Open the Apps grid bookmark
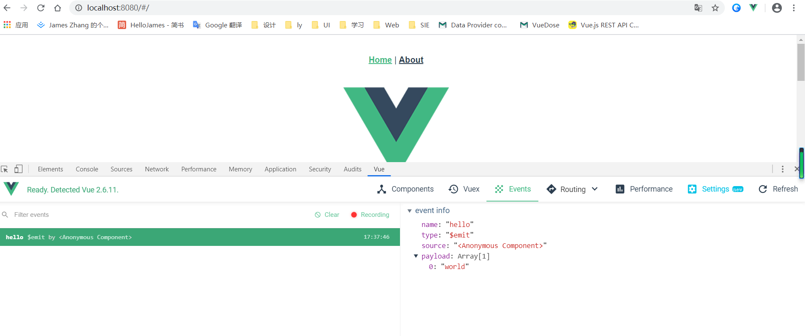This screenshot has width=805, height=336. click(16, 25)
